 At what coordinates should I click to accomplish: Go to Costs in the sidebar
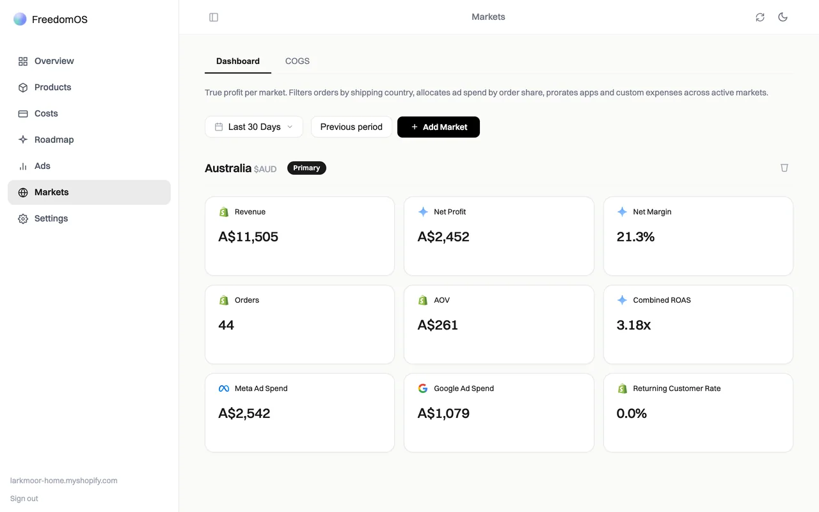tap(89, 114)
